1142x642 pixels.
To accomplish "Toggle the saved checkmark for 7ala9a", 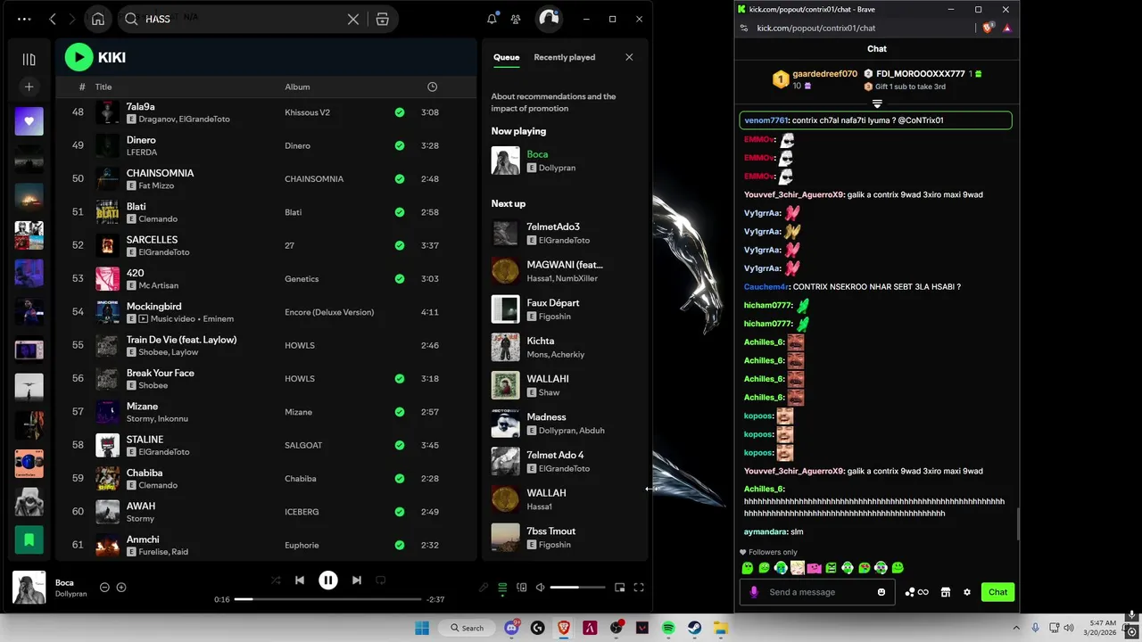I will [400, 112].
